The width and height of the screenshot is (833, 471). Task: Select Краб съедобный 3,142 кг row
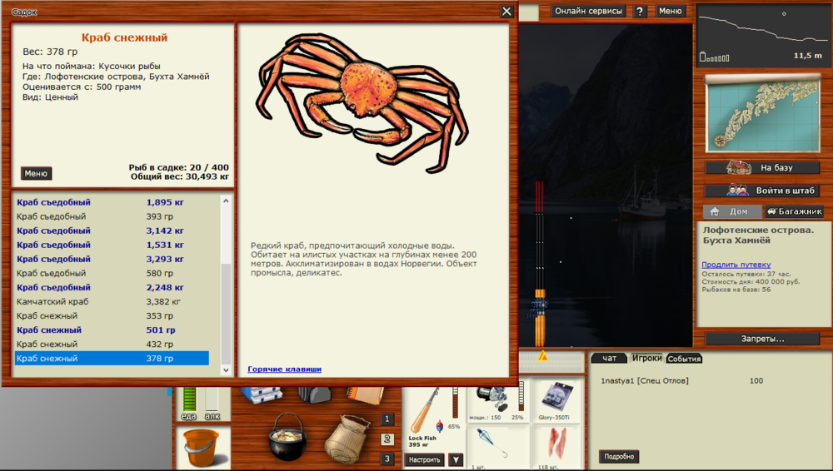(112, 231)
